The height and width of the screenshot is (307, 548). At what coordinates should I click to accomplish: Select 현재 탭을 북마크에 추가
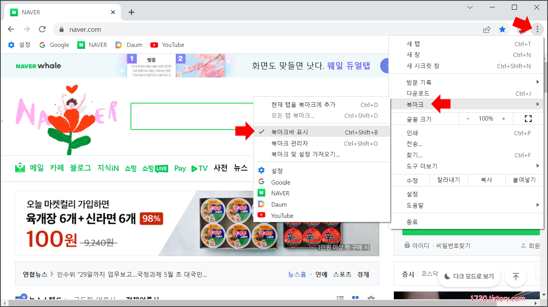322,105
